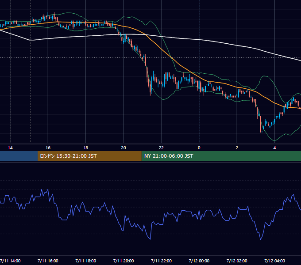Click the 2 hour label on price chart axis

coord(237,148)
